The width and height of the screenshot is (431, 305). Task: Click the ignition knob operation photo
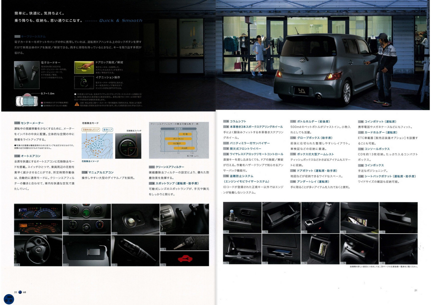click(x=84, y=82)
